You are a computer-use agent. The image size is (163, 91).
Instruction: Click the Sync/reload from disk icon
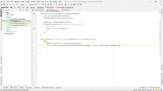7,5
